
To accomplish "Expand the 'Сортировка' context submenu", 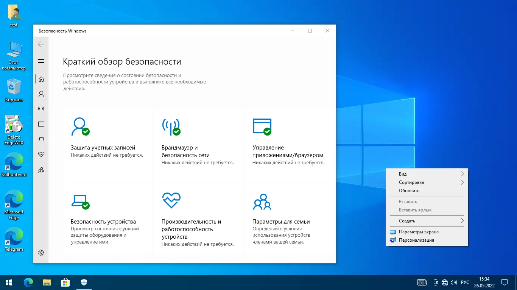I will [x=427, y=182].
